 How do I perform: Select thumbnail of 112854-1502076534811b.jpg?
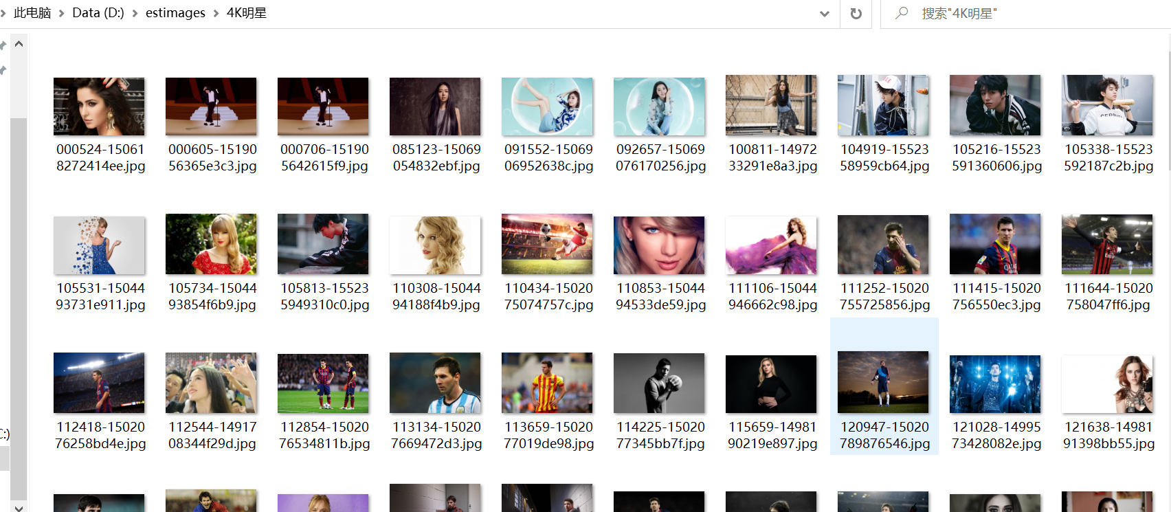pos(323,383)
